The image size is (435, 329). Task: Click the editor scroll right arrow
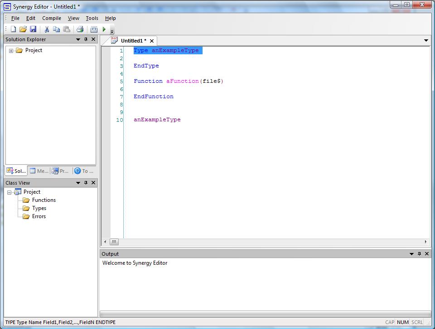pyautogui.click(x=426, y=242)
